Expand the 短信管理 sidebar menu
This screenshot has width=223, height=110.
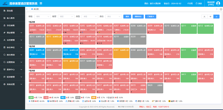point(12,77)
